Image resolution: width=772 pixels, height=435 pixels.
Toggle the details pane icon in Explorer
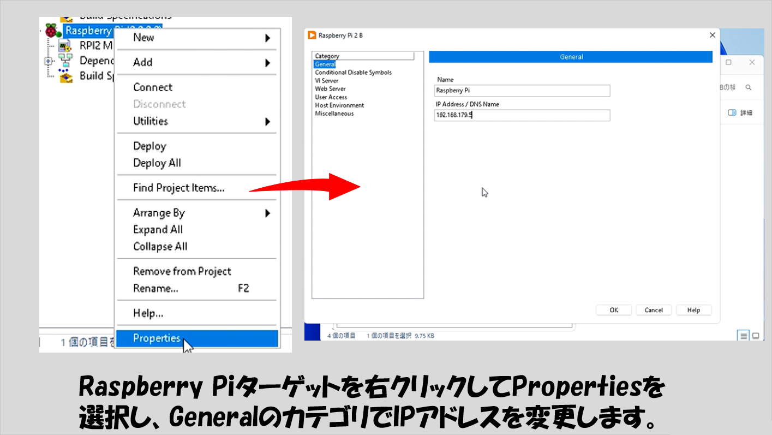click(732, 112)
